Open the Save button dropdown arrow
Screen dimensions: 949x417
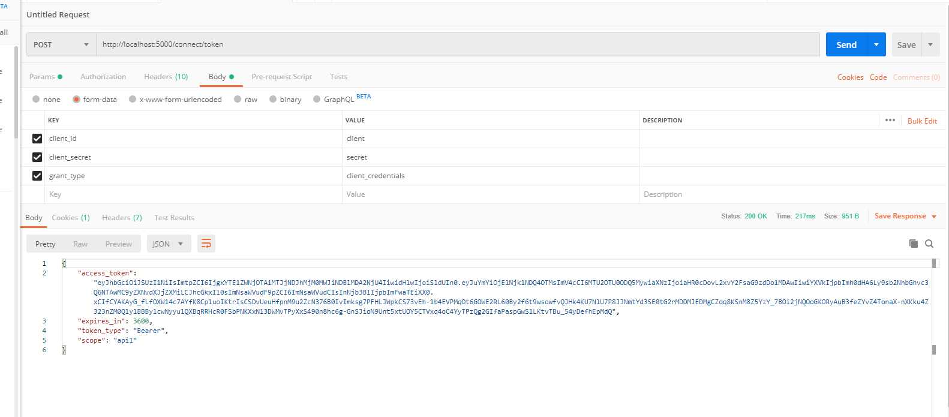tap(930, 44)
